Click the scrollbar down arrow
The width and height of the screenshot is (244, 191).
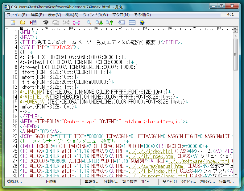(x=236, y=175)
